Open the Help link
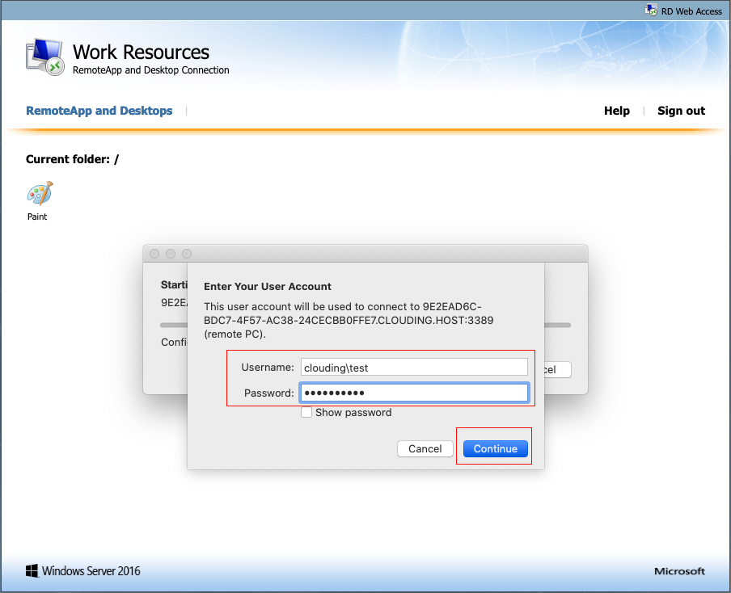 pos(617,111)
